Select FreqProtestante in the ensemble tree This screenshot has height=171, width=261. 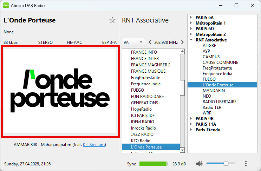pyautogui.click(x=217, y=68)
